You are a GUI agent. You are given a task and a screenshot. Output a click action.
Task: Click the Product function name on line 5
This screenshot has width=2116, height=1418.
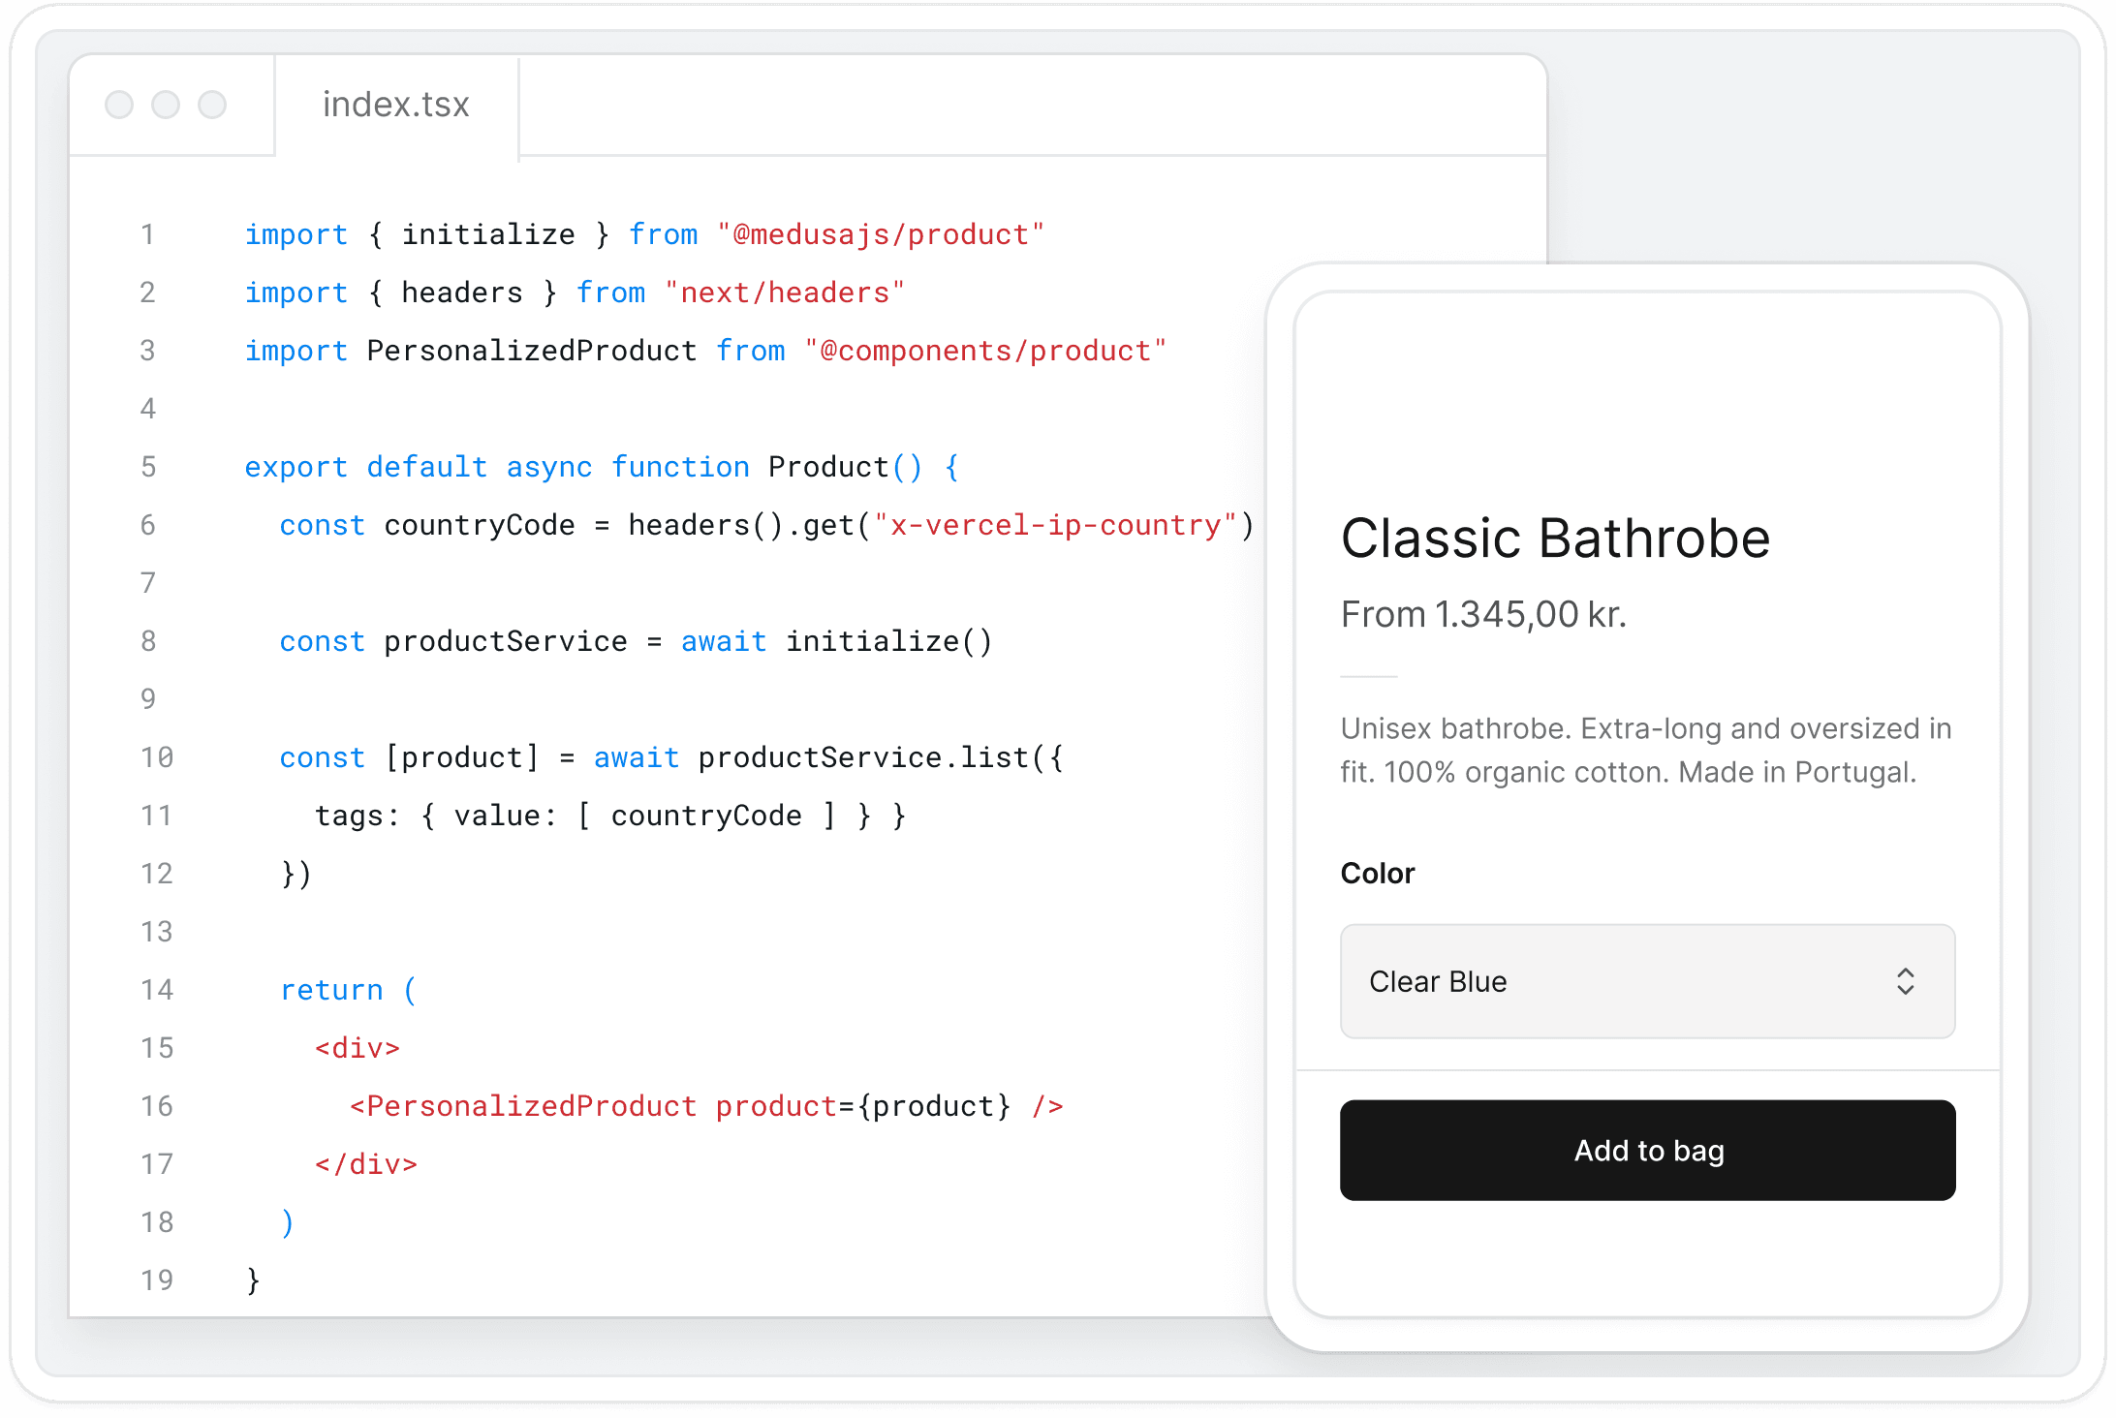pos(828,467)
